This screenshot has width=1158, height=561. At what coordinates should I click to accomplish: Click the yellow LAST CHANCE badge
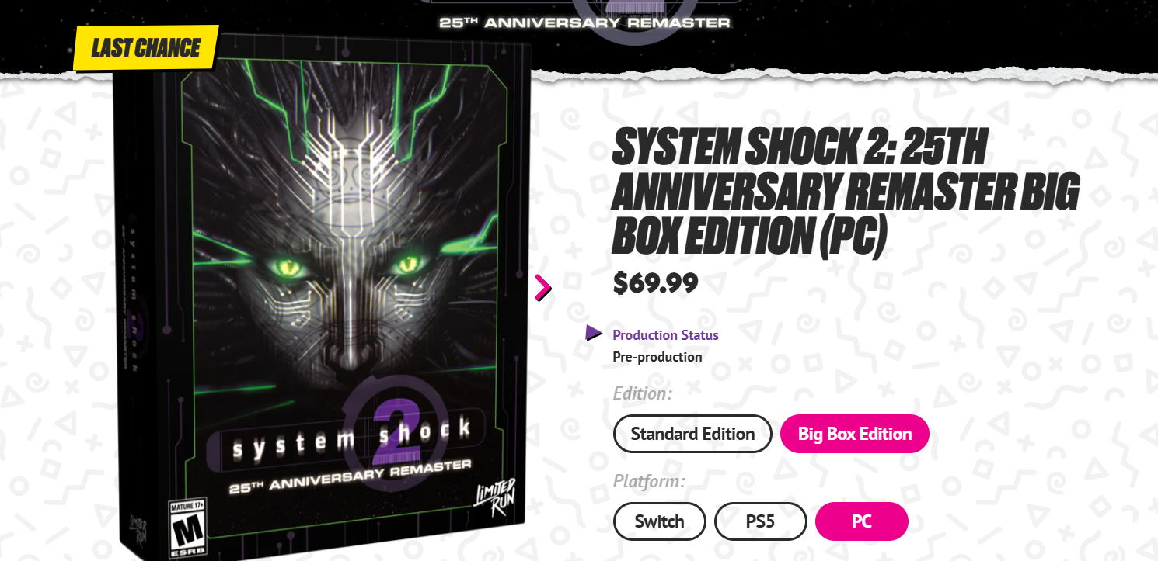pyautogui.click(x=145, y=48)
